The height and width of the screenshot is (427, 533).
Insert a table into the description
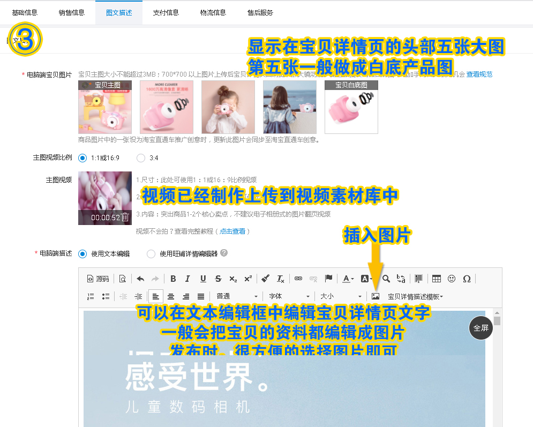436,279
